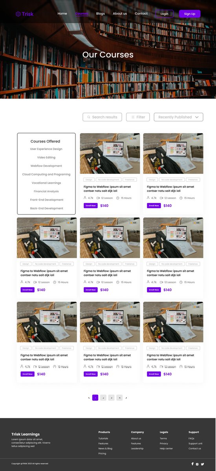
Task: Click the Filter lines icon
Action: pos(133,117)
